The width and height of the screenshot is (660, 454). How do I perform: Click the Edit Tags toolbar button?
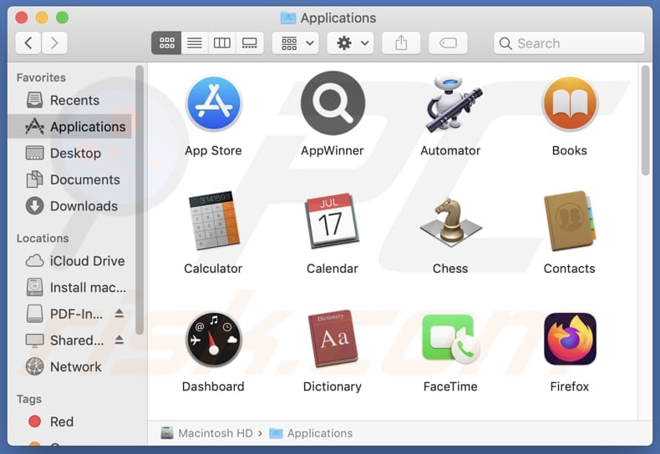pyautogui.click(x=448, y=43)
